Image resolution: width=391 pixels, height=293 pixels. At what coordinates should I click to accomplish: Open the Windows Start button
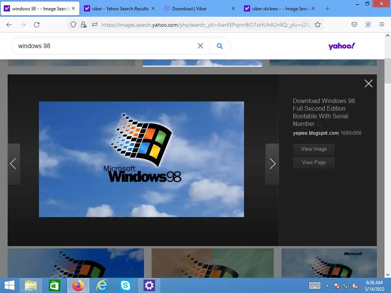(10, 285)
